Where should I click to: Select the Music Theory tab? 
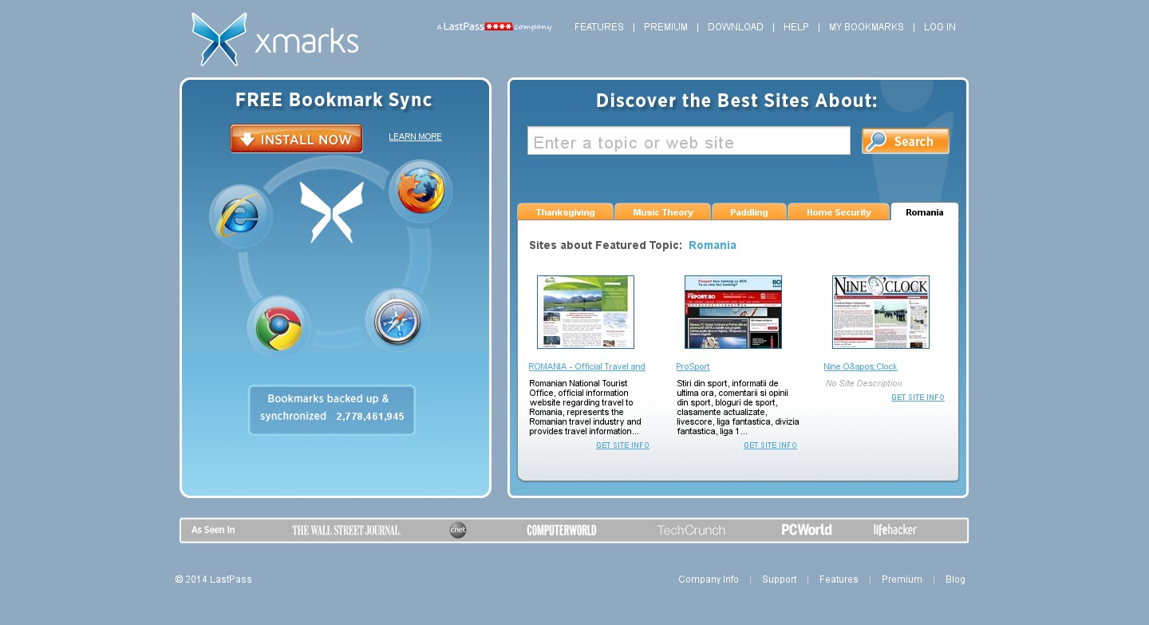(x=662, y=212)
